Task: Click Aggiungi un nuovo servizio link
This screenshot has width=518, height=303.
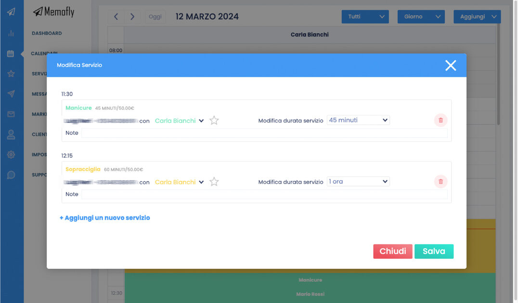Action: (x=105, y=218)
